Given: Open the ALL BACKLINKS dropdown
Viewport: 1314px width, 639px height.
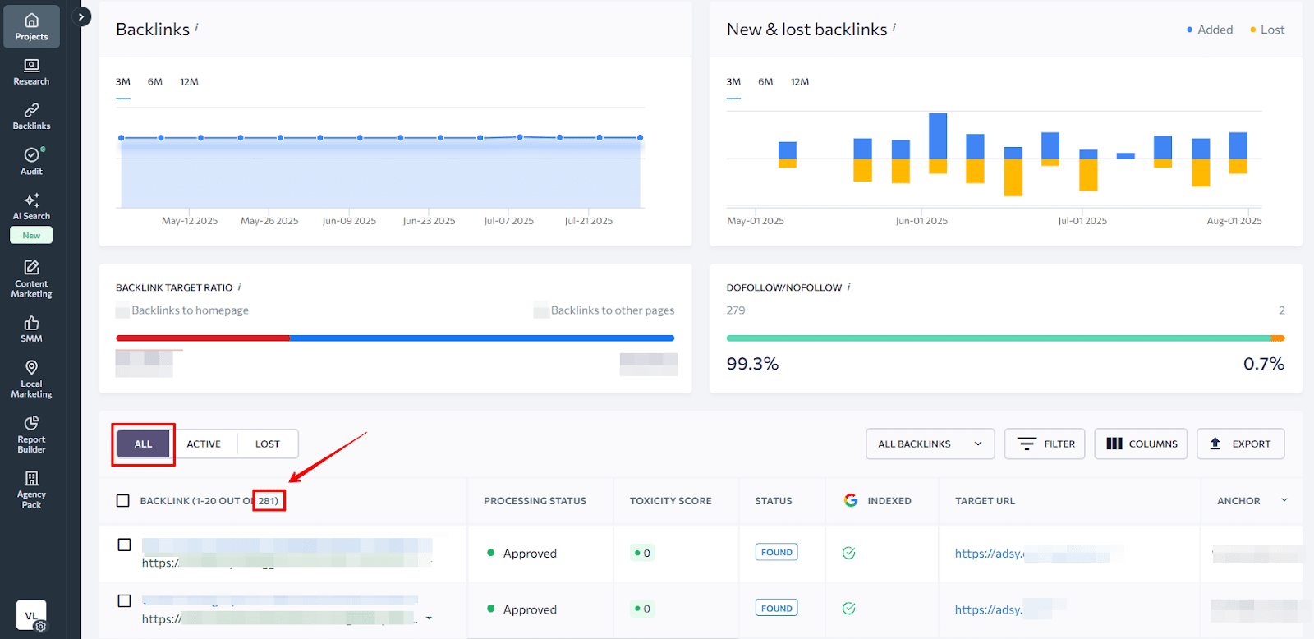Looking at the screenshot, I should click(x=930, y=444).
